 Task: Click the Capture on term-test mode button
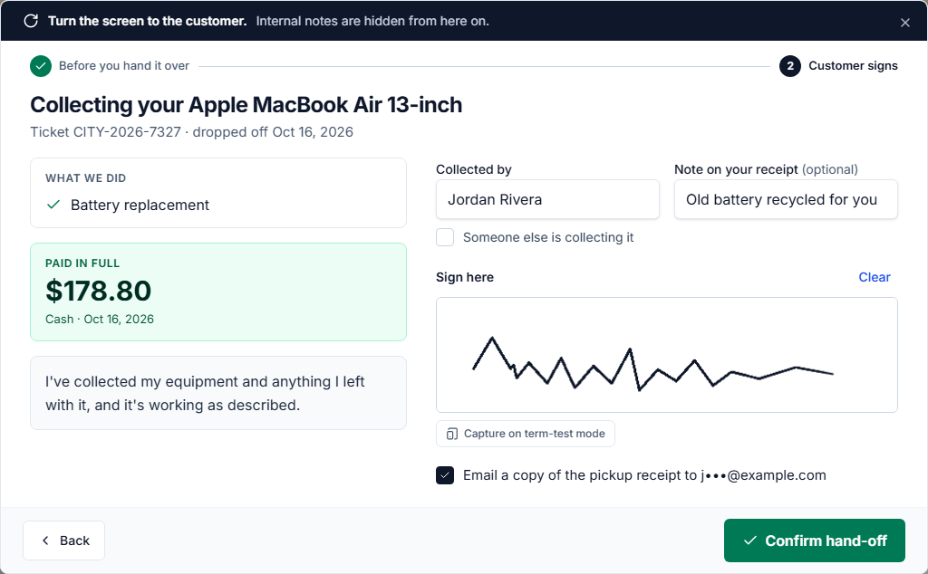point(526,434)
